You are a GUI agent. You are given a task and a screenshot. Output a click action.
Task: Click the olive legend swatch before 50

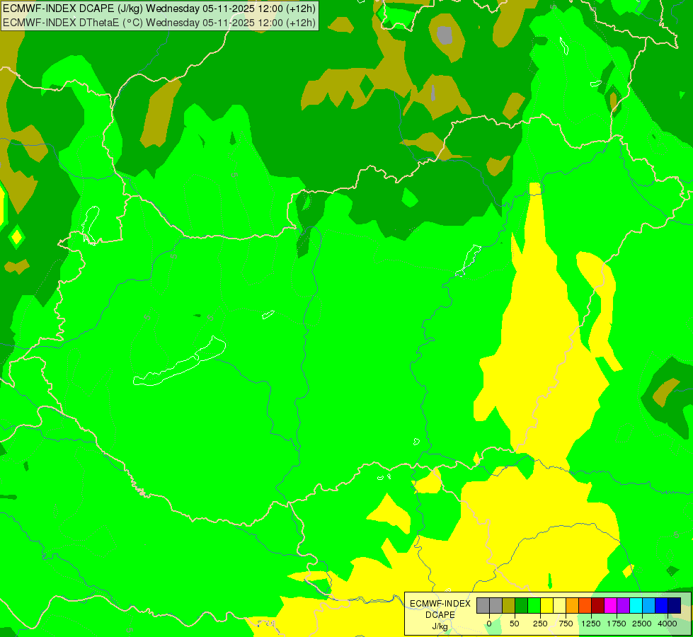point(509,606)
